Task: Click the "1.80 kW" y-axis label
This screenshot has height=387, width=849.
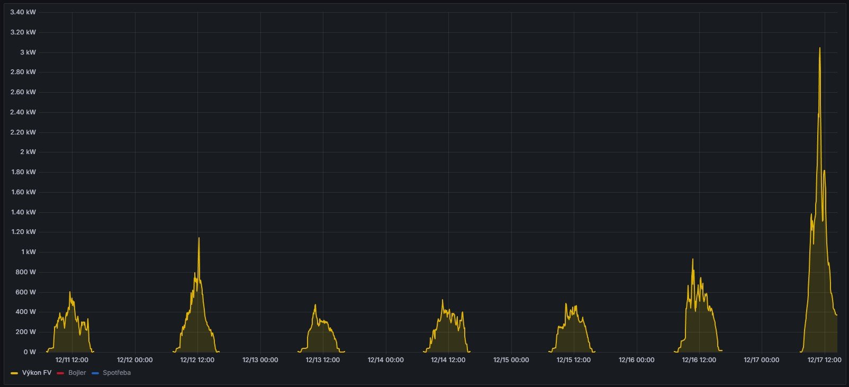Action: coord(23,172)
